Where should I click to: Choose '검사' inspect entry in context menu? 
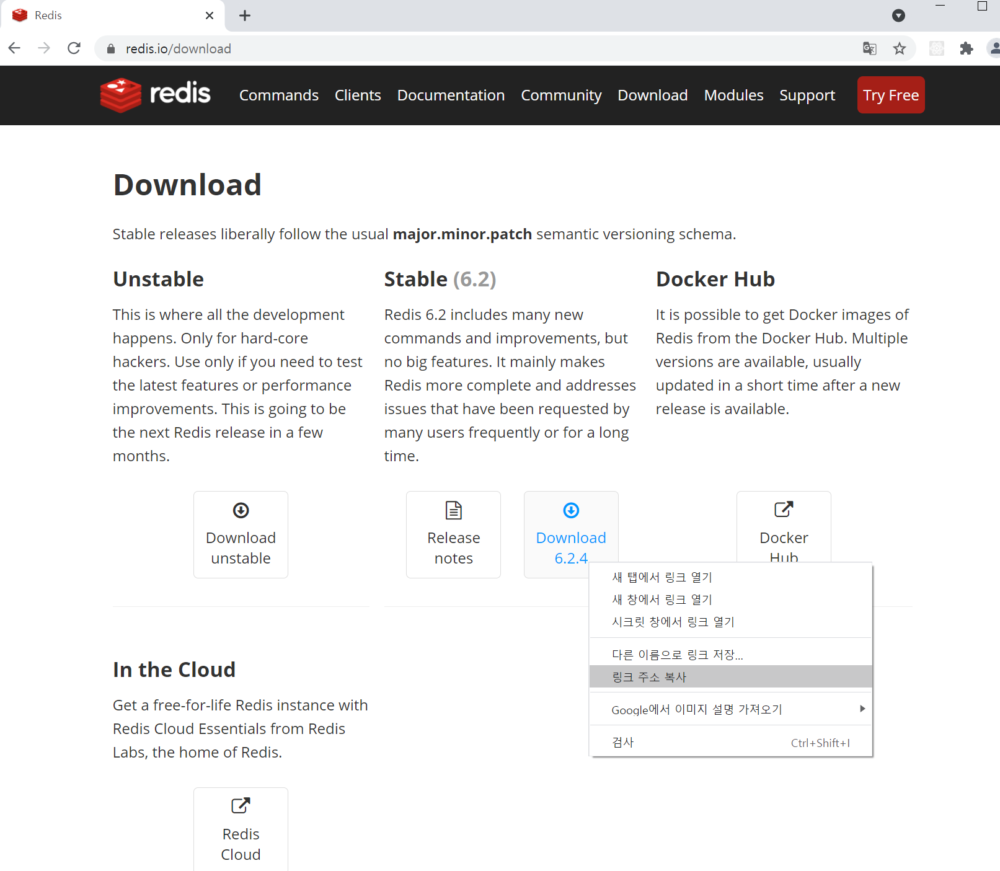click(730, 742)
